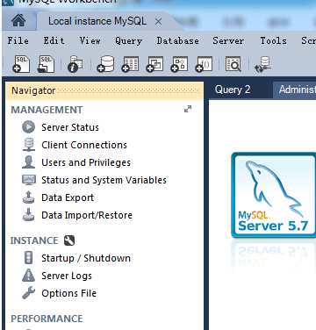Click the Server Logs warning icon
Viewport: 316px width, 330px height.
(x=28, y=276)
